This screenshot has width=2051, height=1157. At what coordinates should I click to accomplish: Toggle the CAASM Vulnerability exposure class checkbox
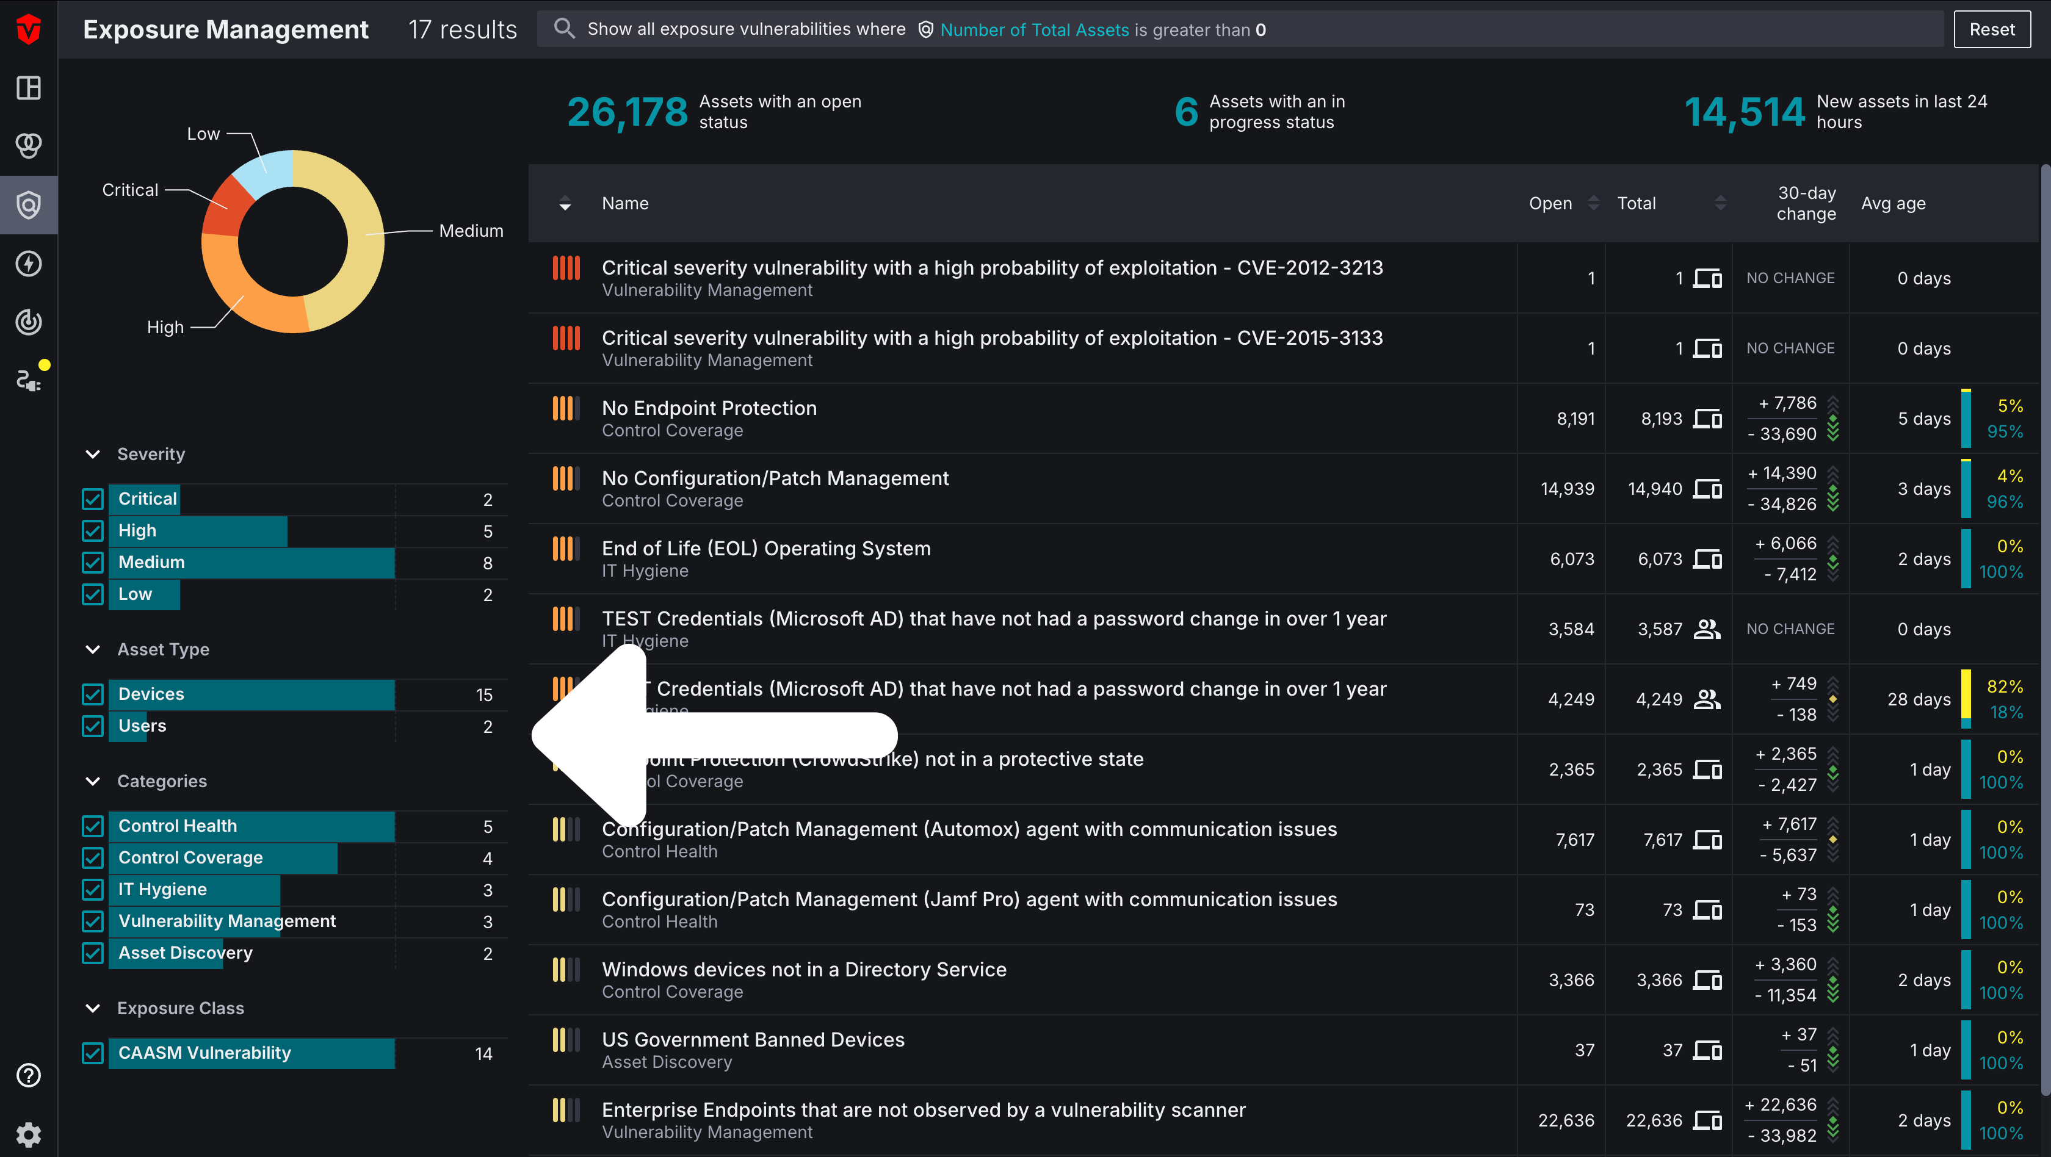(92, 1052)
